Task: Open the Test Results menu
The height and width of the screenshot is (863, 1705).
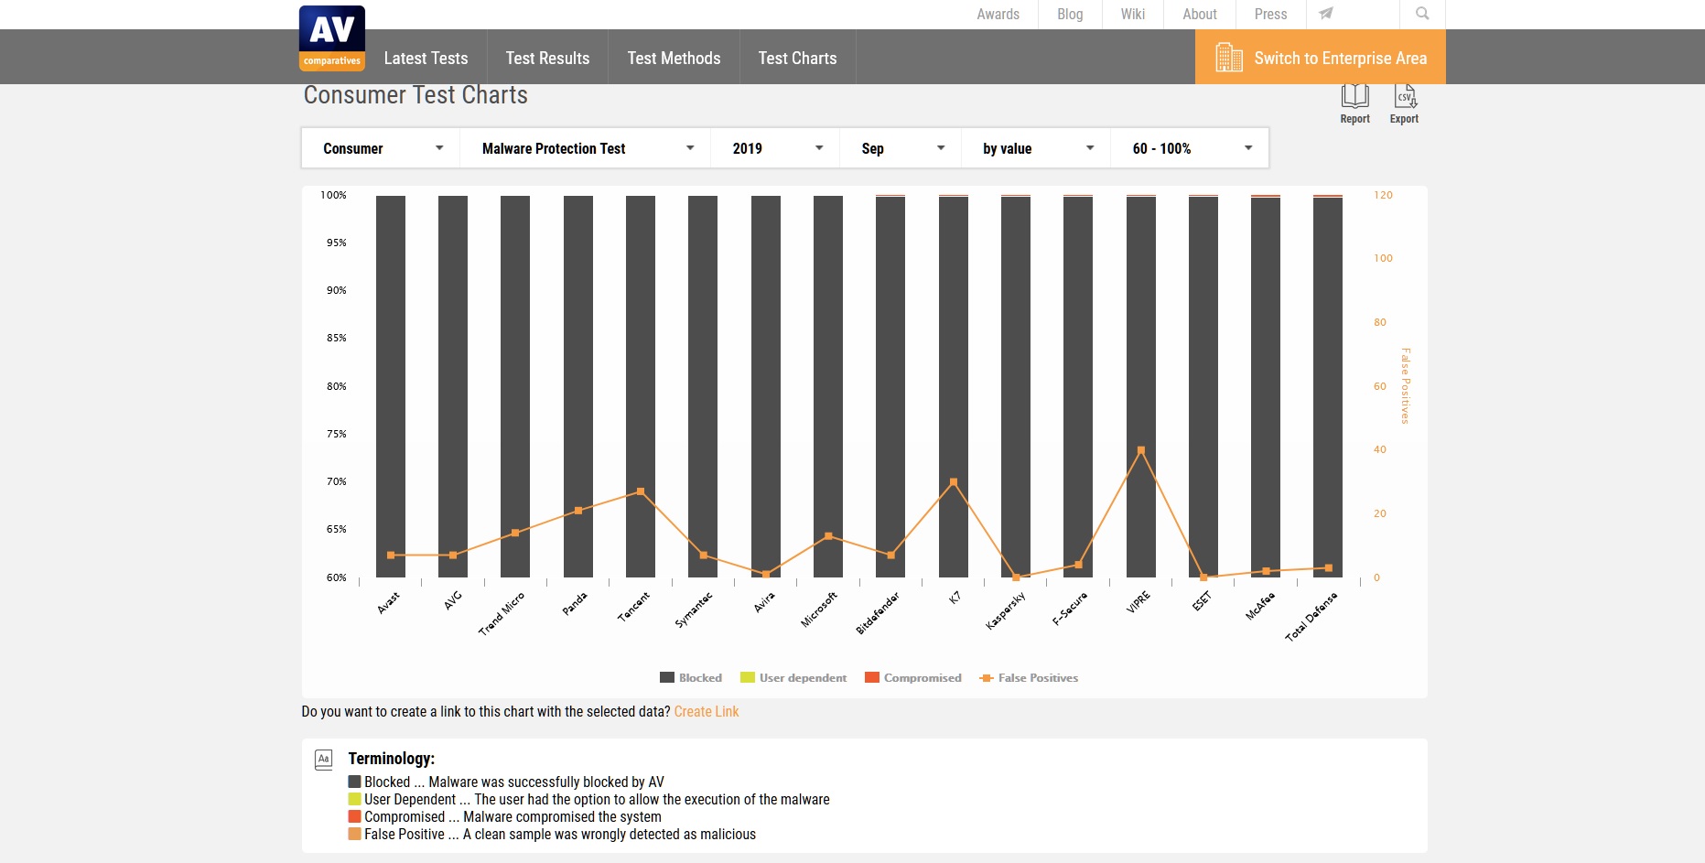Action: pos(547,59)
